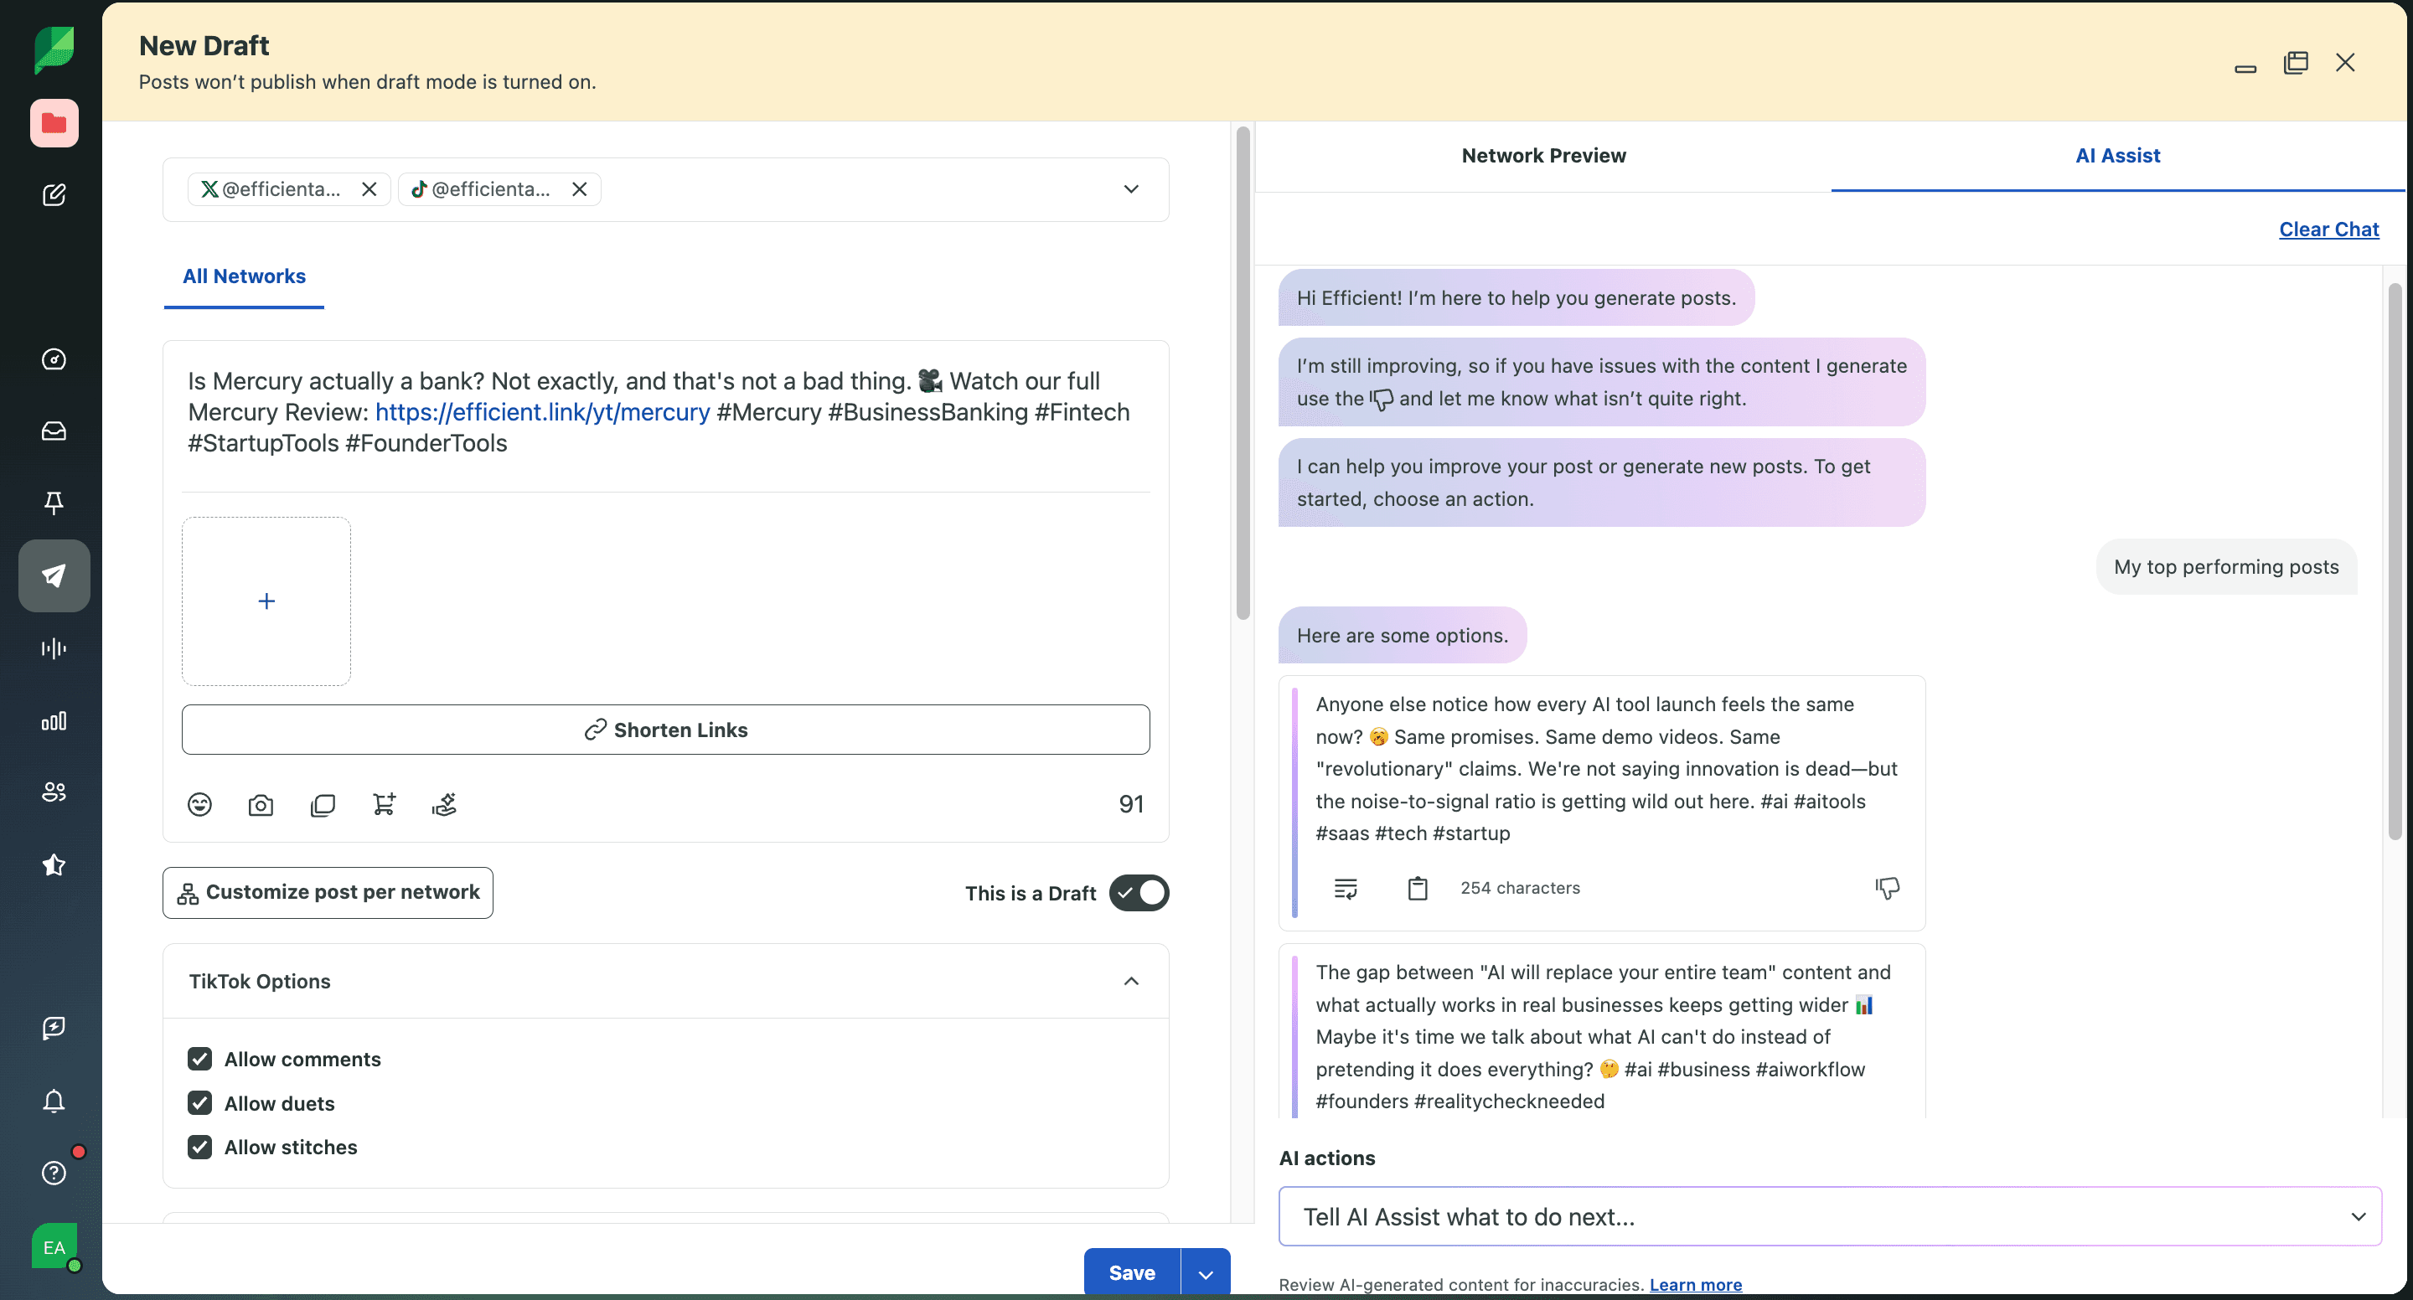
Task: Copy the 254 characters suggestion with clipboard icon
Action: [1418, 888]
